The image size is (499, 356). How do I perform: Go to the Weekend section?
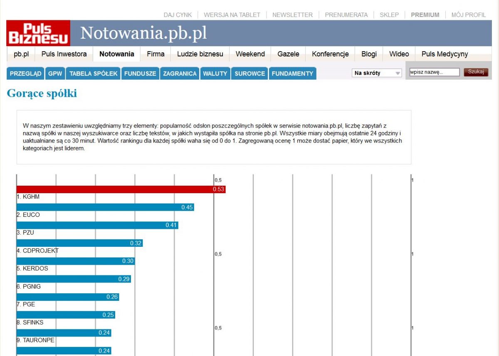point(250,54)
